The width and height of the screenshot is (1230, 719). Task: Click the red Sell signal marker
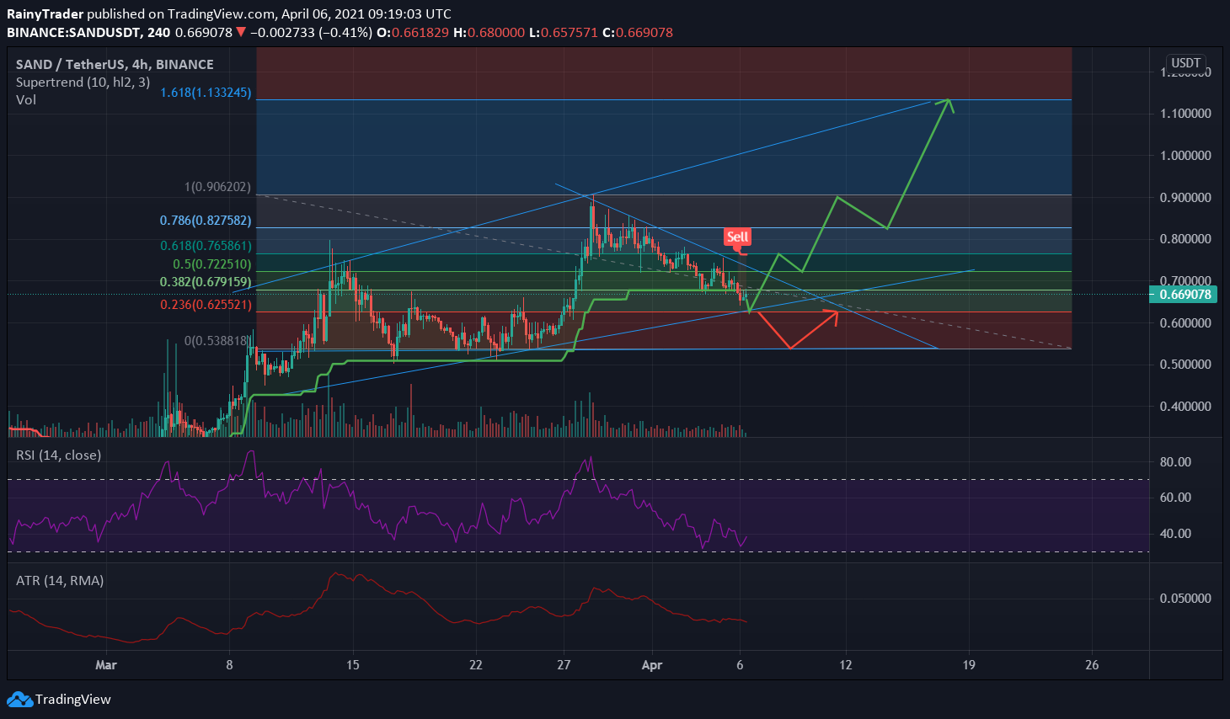[737, 237]
